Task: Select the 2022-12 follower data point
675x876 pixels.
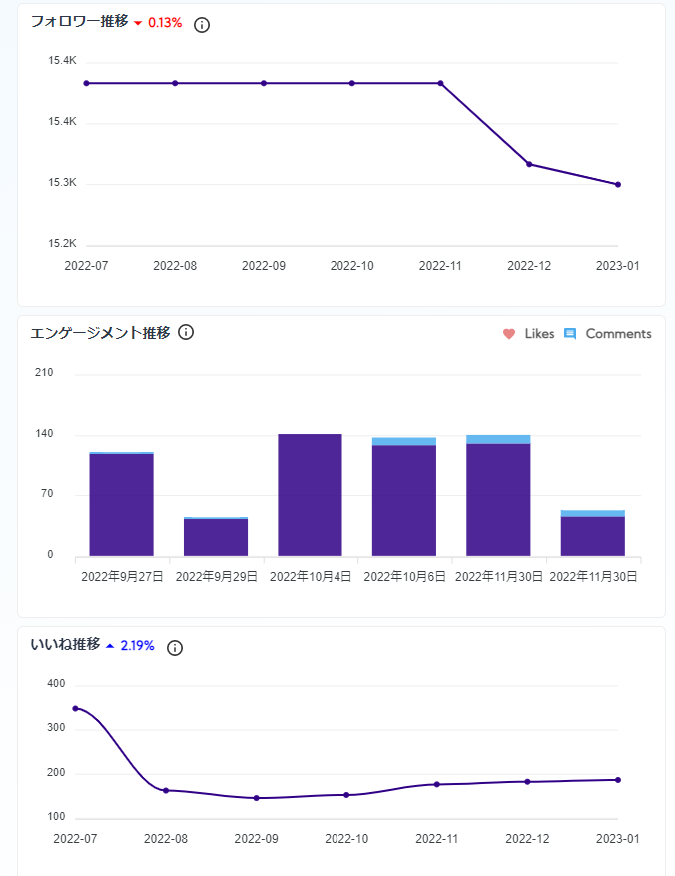Action: (x=529, y=164)
